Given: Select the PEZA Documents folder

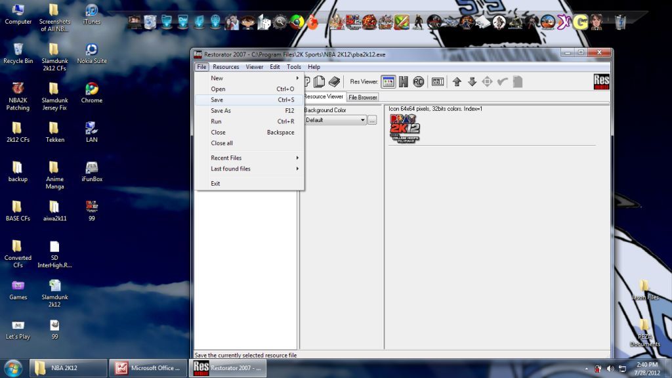Looking at the screenshot, I should tap(644, 333).
